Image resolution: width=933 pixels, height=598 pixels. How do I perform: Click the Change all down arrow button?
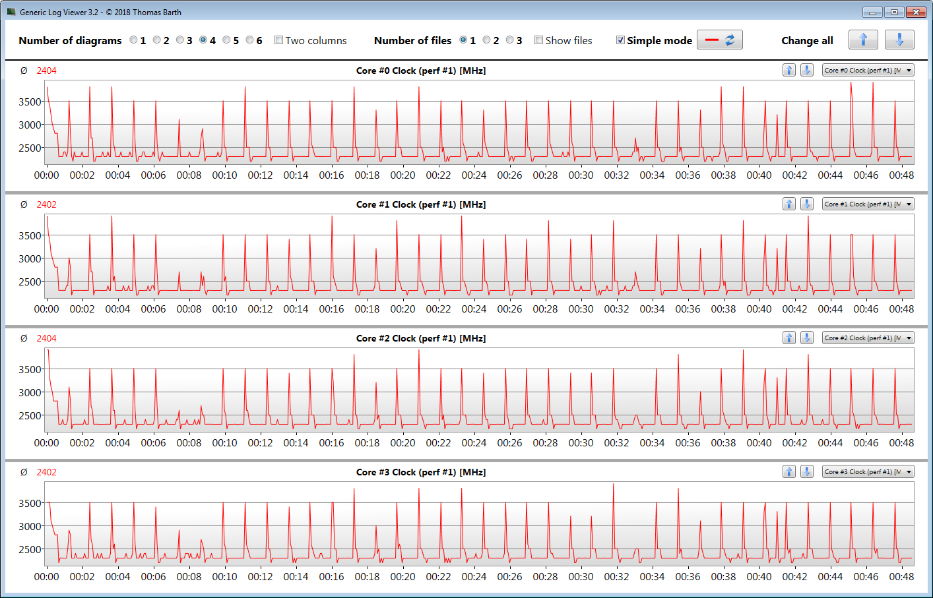pyautogui.click(x=899, y=40)
